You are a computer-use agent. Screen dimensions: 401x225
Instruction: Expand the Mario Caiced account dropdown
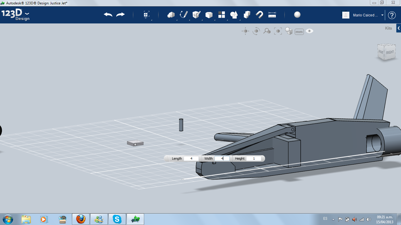point(383,15)
